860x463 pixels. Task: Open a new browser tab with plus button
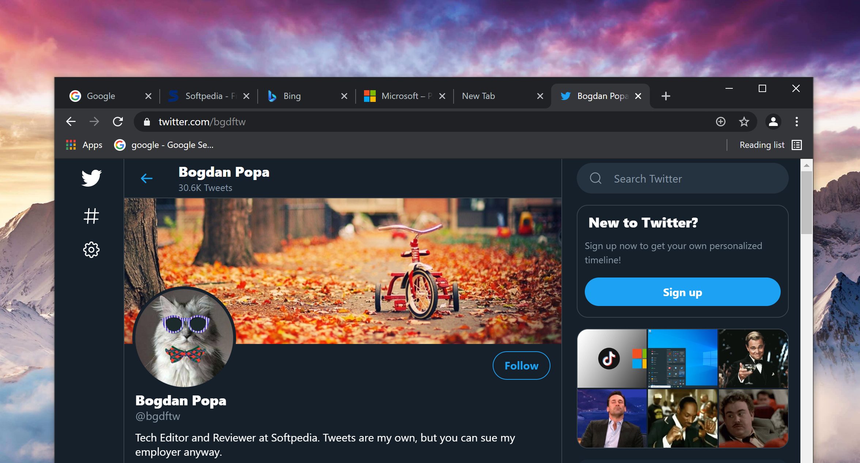[665, 96]
